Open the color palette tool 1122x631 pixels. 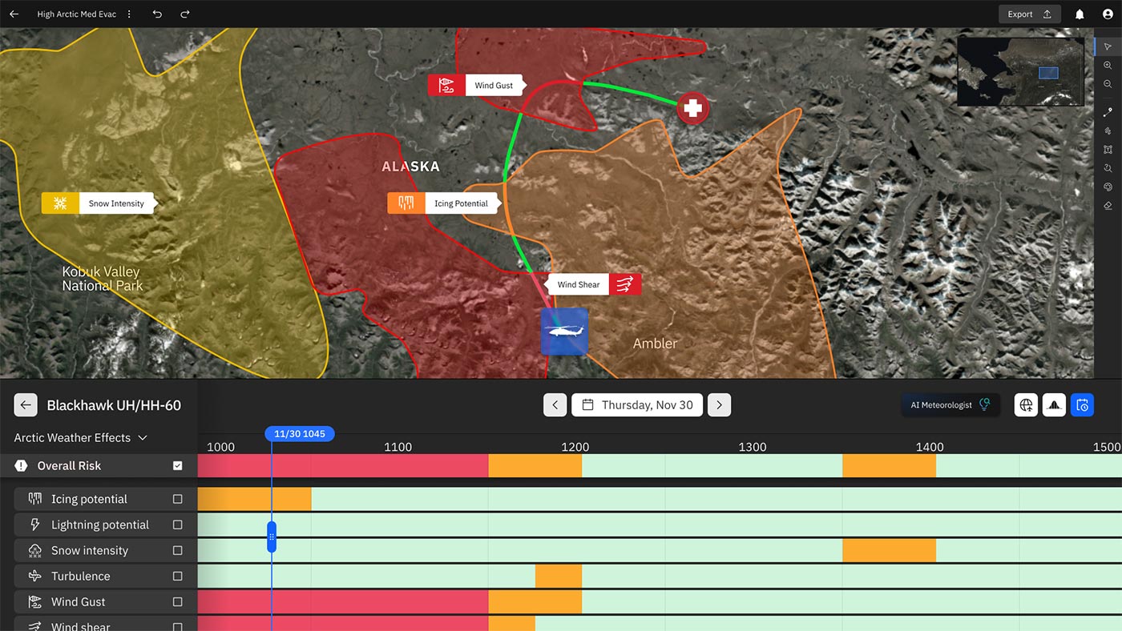1108,187
